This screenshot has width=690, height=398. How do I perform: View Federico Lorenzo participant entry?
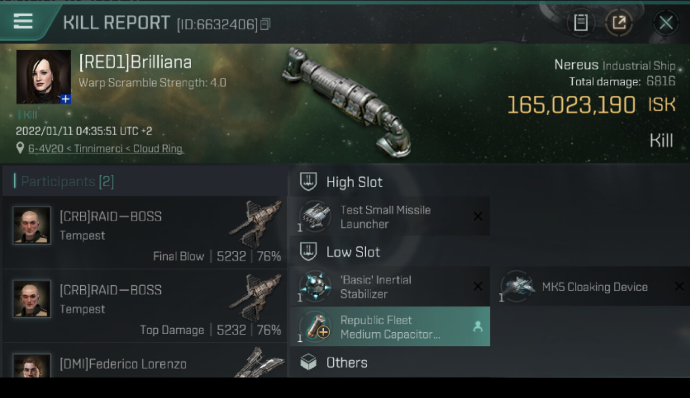tap(144, 364)
